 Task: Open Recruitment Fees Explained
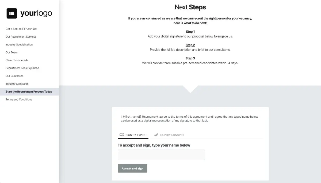click(22, 68)
